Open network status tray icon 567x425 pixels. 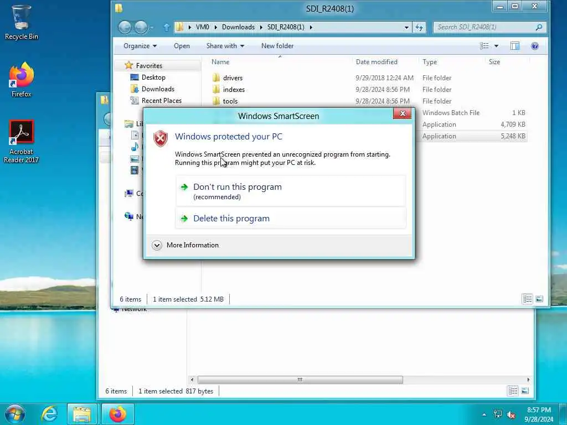[498, 414]
